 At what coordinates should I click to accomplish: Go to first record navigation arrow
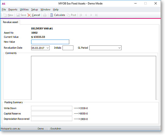click(81, 15)
